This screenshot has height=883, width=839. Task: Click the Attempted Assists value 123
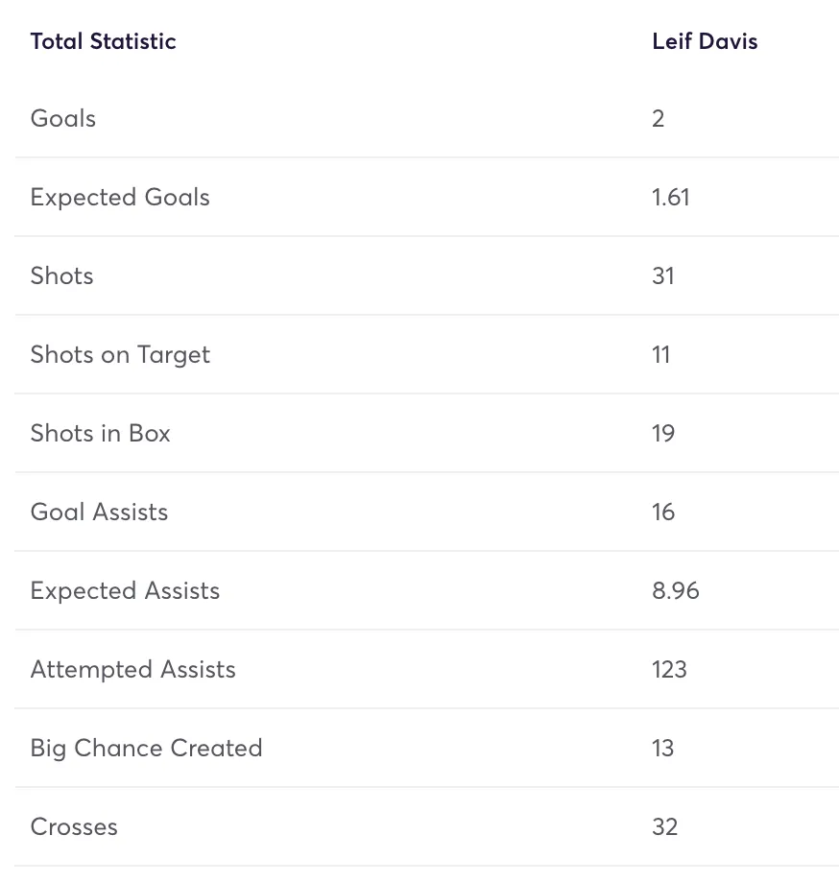coord(669,670)
